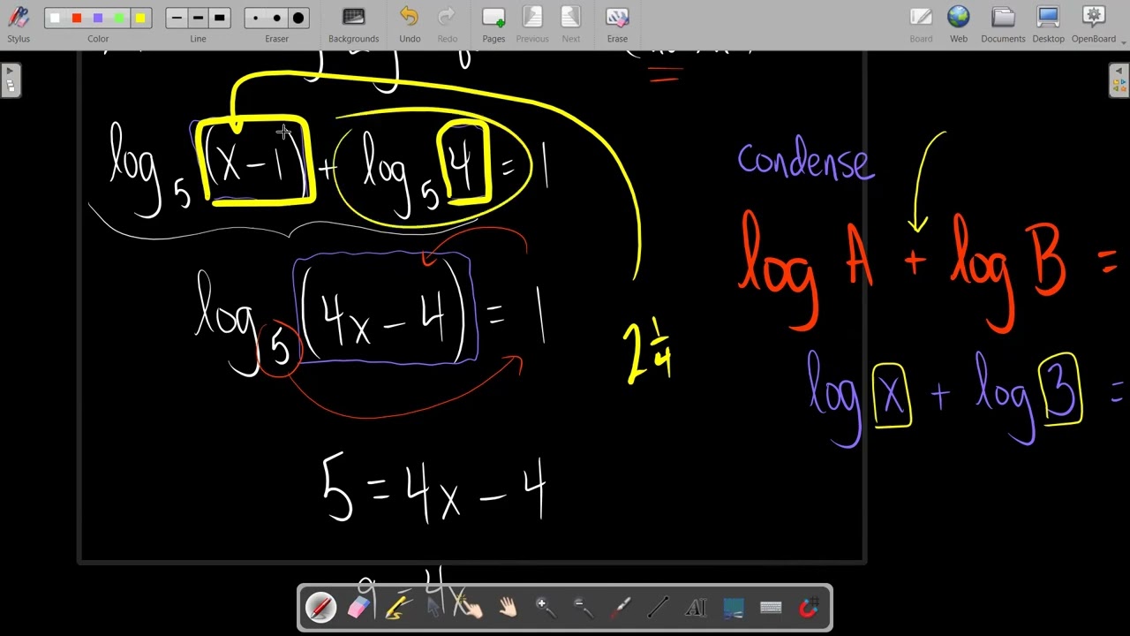
Task: Open the Backgrounds chooser
Action: coord(353,24)
